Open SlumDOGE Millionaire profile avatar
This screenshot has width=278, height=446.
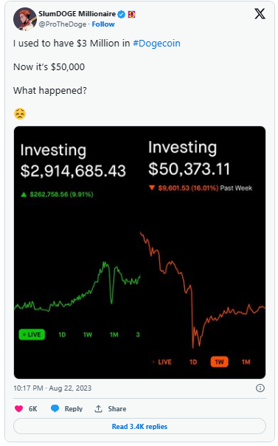click(25, 18)
